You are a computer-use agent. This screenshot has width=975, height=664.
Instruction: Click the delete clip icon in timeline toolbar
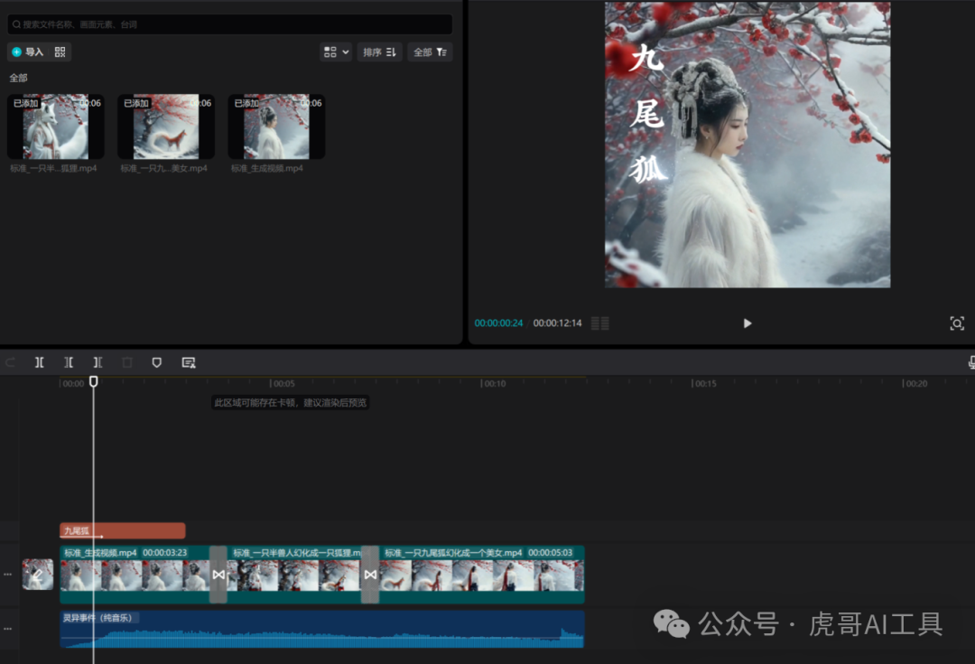(x=126, y=362)
